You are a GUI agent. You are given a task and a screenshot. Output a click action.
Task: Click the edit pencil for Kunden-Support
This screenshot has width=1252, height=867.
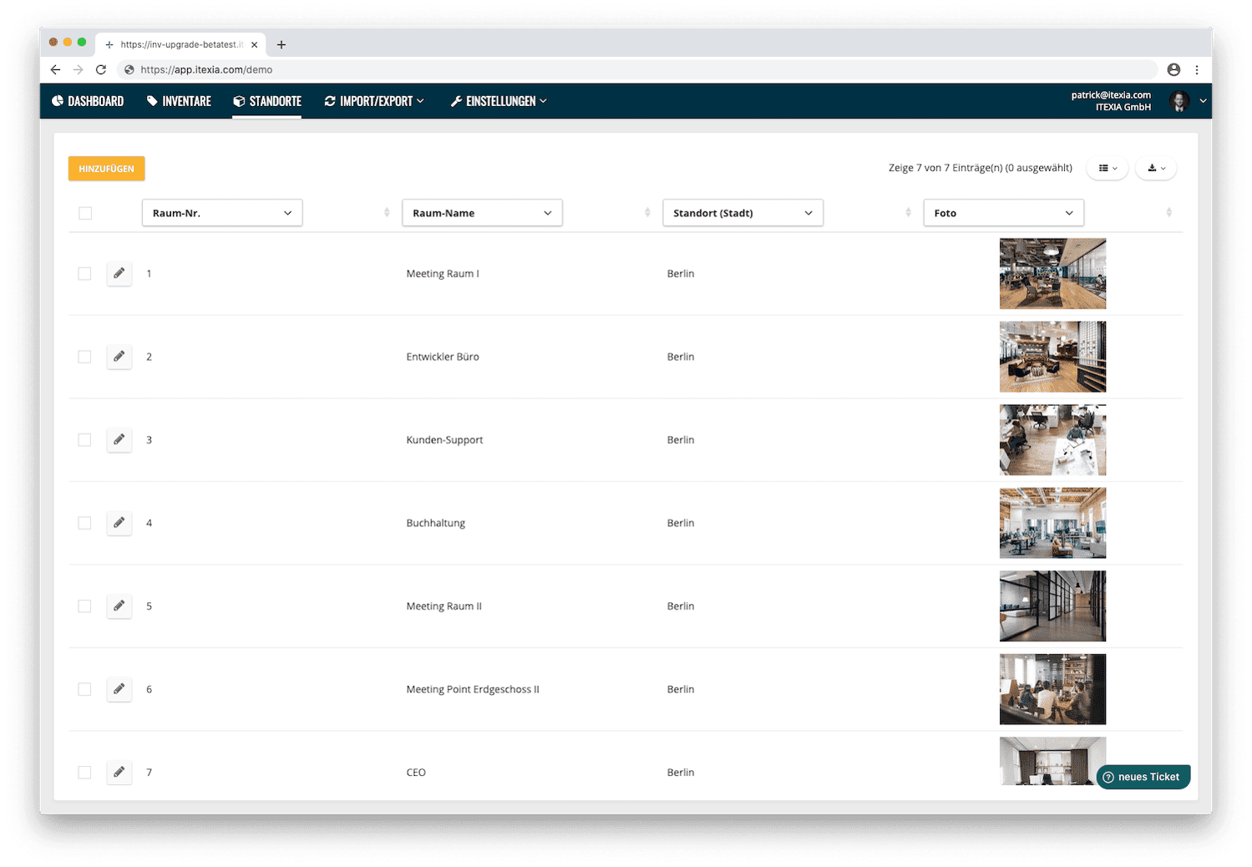tap(119, 440)
